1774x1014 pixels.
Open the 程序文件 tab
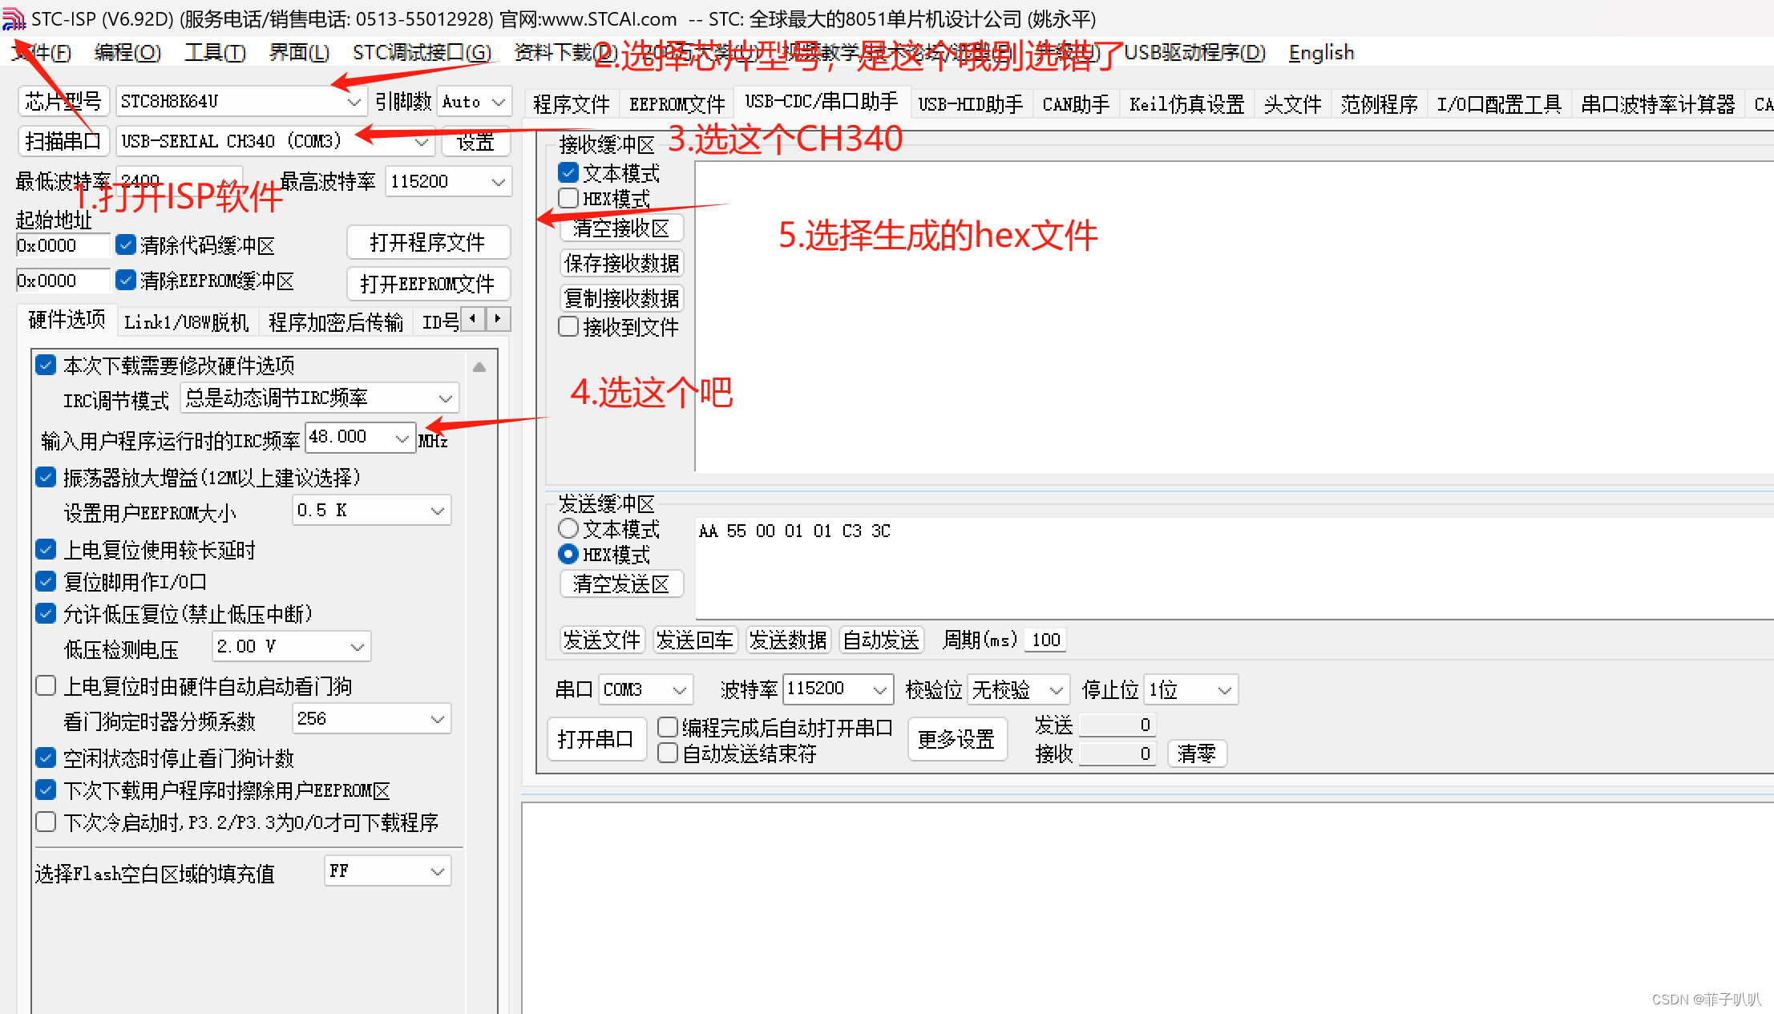(571, 104)
